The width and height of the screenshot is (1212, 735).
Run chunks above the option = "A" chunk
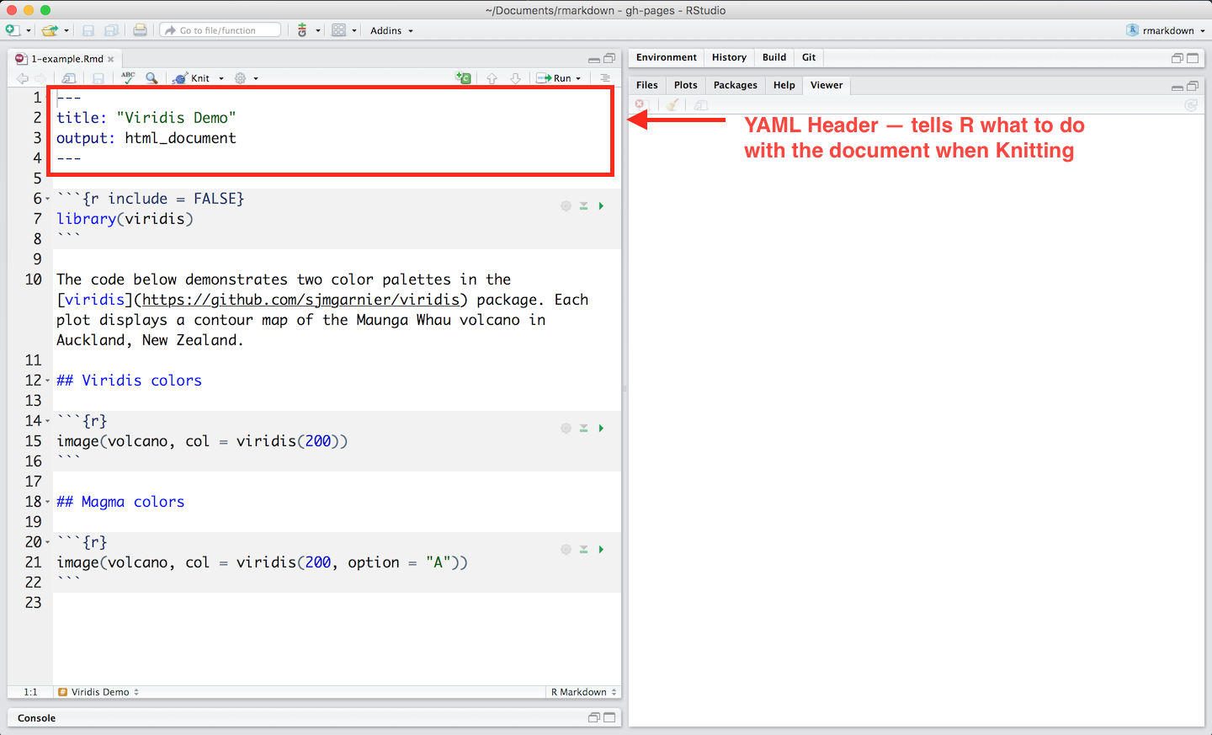583,549
